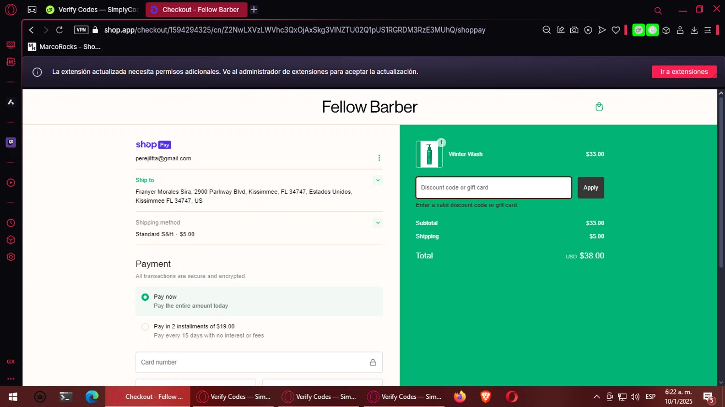This screenshot has width=725, height=407.
Task: Open Microsoft Edge from the taskbar
Action: 92,397
